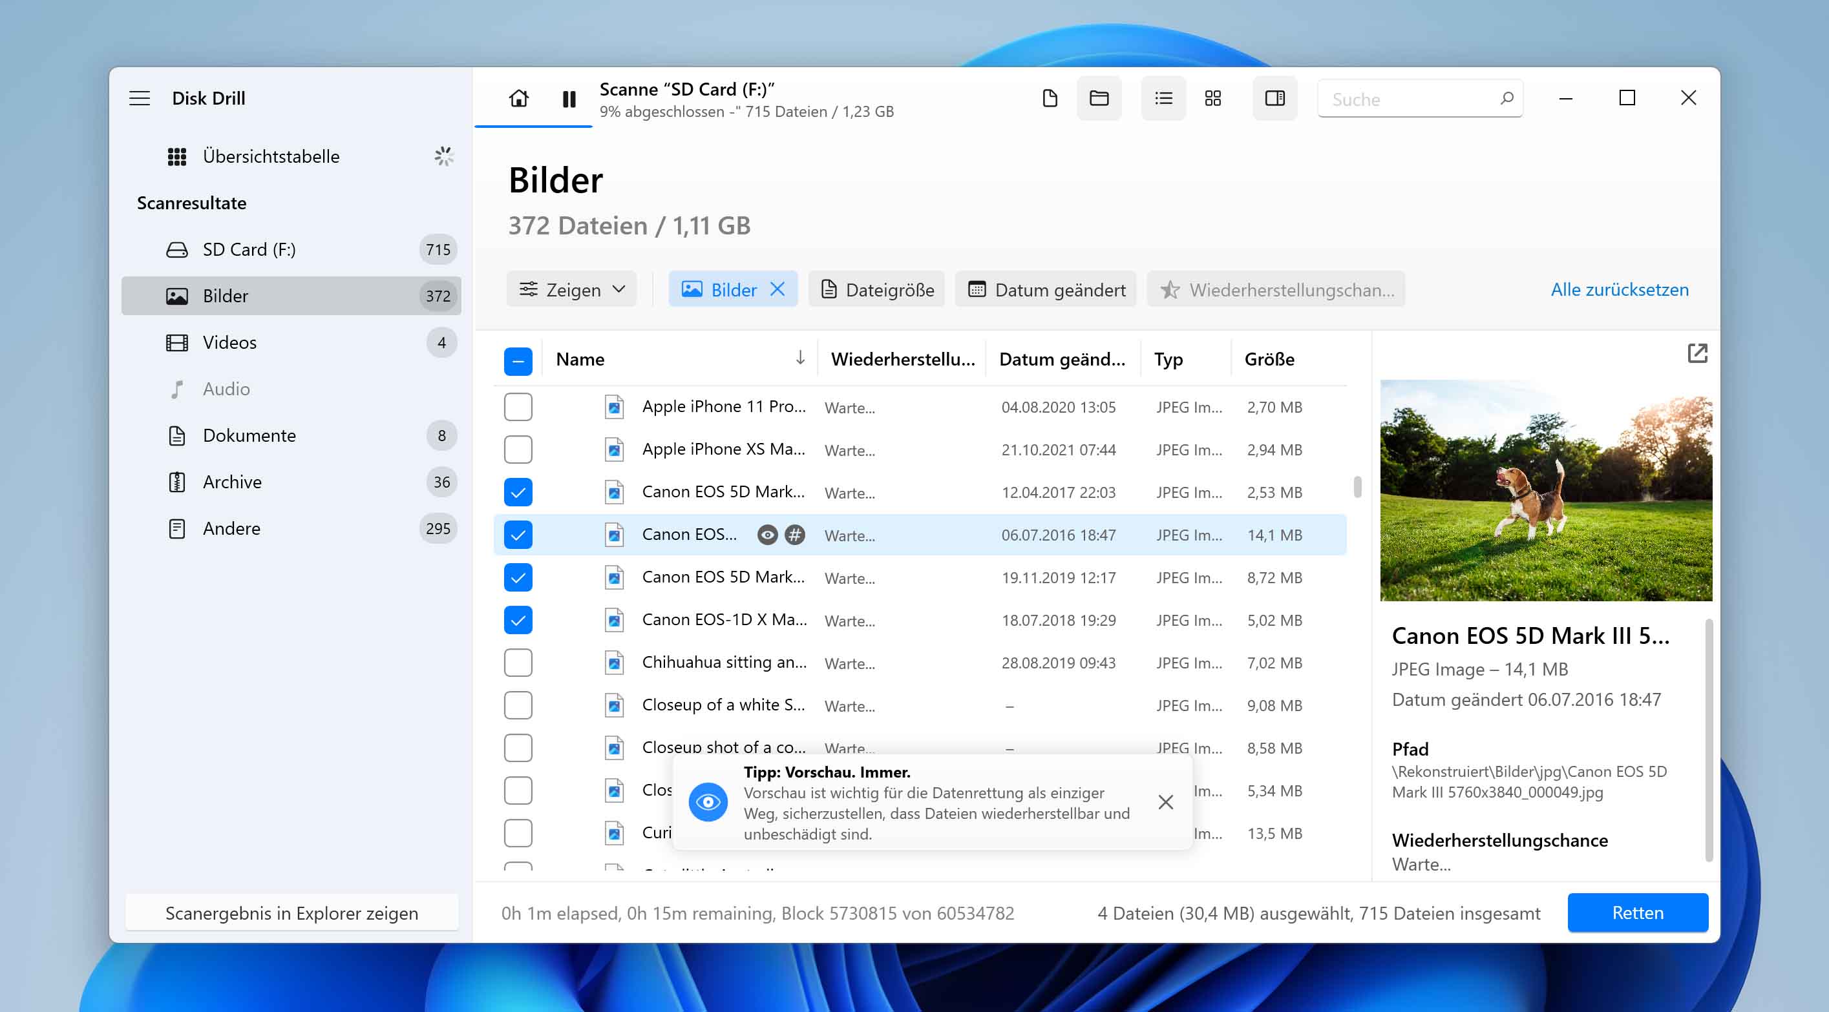Check the Apple iPhone XS Ma... file
The width and height of the screenshot is (1829, 1012).
pyautogui.click(x=518, y=449)
